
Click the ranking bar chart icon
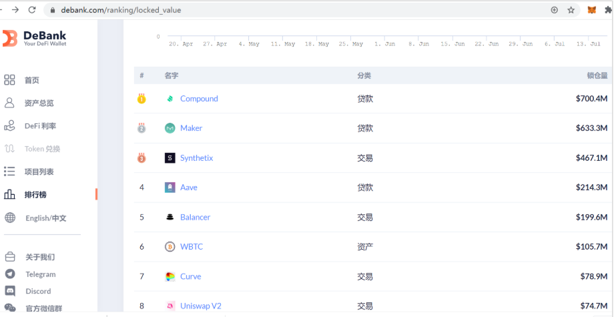(x=9, y=194)
